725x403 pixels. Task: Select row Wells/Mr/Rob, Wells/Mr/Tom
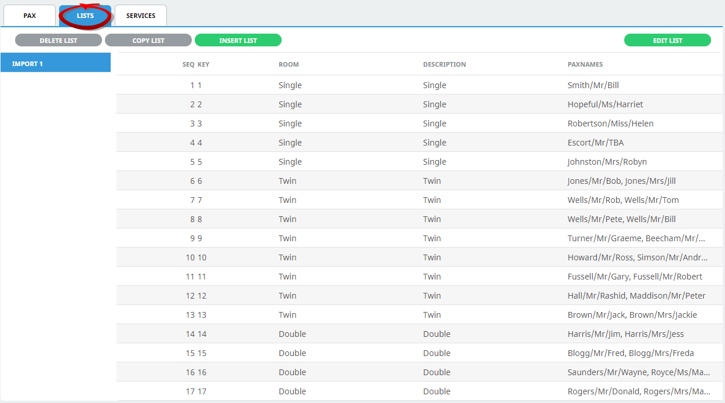pyautogui.click(x=420, y=200)
